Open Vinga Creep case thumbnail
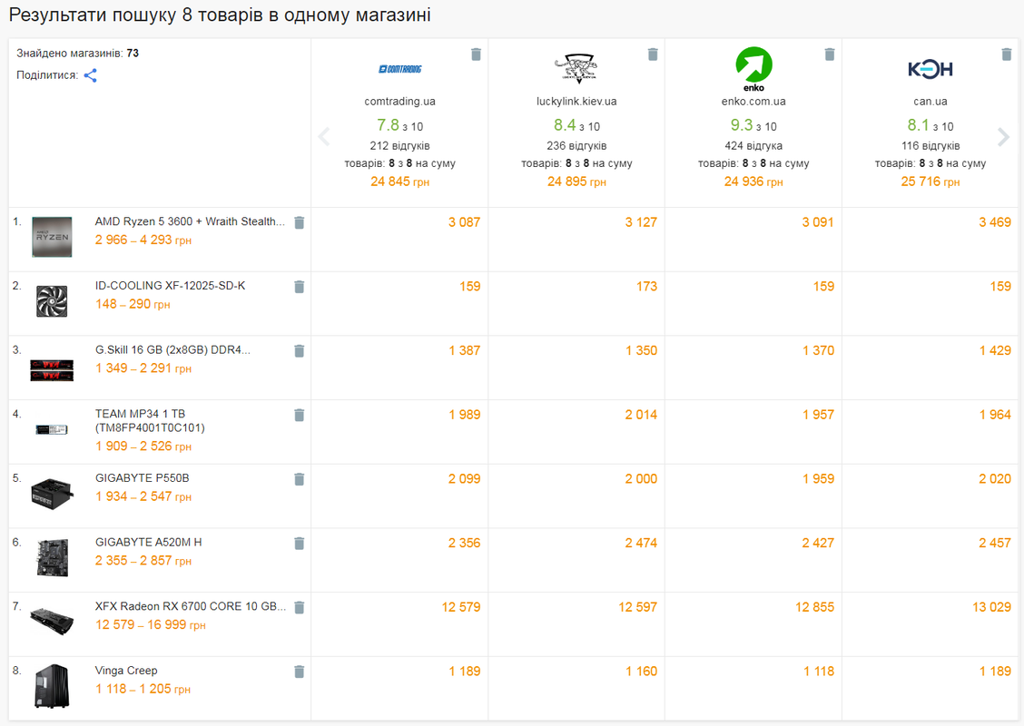Image resolution: width=1024 pixels, height=726 pixels. (52, 686)
